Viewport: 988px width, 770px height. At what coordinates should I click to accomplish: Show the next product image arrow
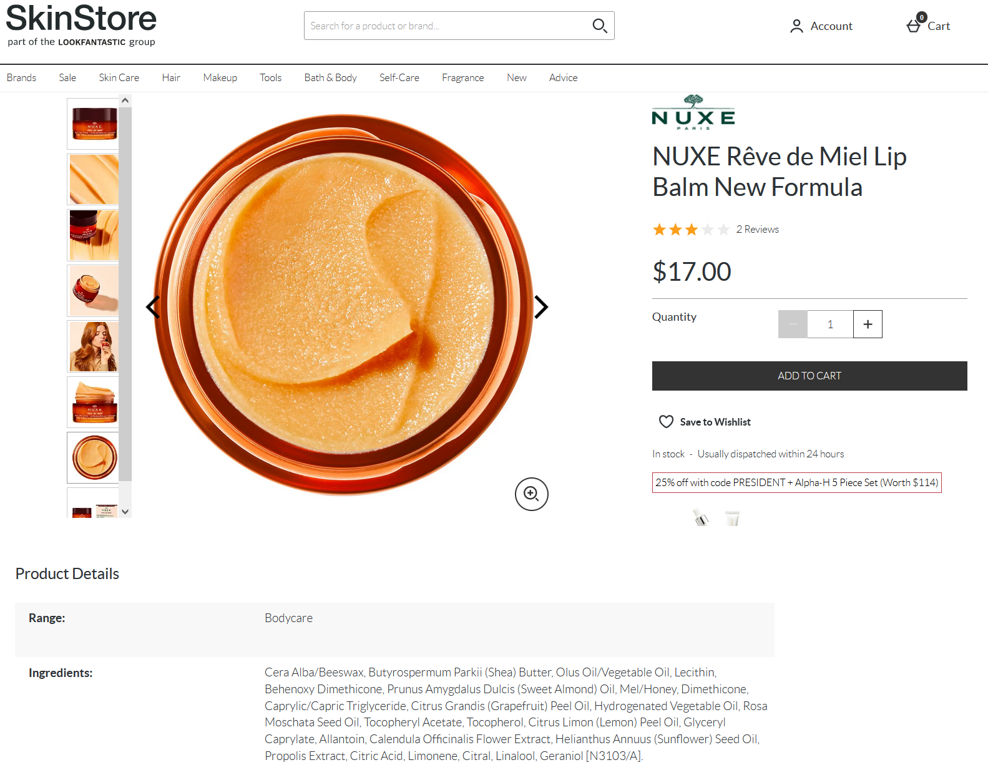point(541,306)
